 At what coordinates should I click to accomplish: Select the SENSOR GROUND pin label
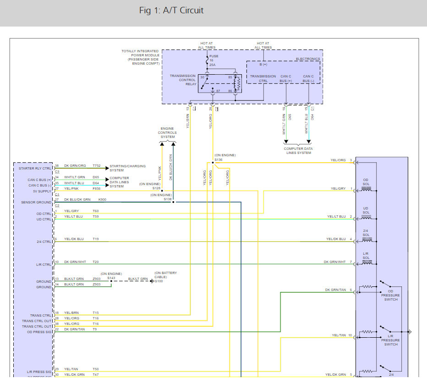tap(36, 202)
